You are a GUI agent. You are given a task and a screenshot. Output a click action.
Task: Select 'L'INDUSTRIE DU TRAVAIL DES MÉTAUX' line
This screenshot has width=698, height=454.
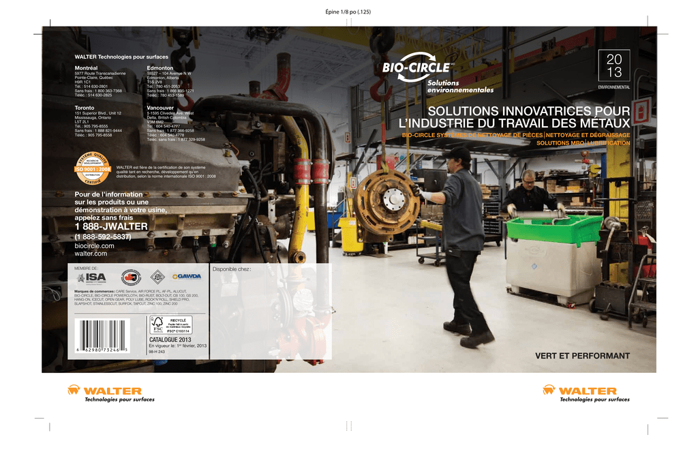pyautogui.click(x=514, y=123)
